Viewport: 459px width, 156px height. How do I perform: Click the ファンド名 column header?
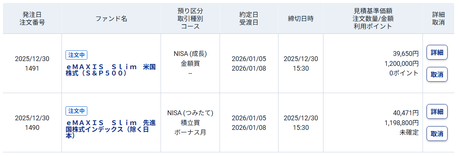111,18
